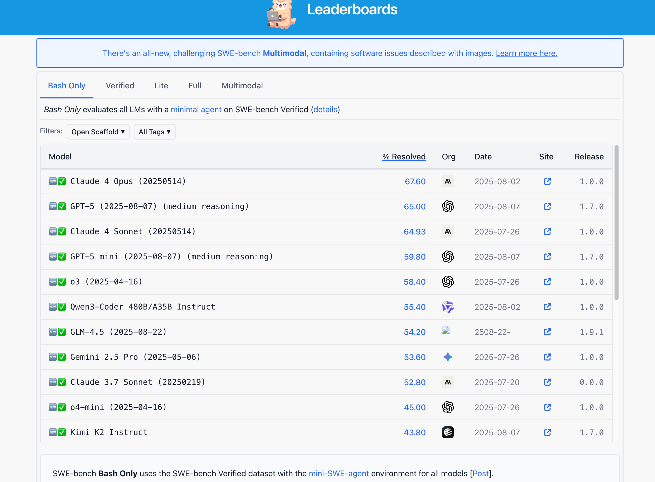Open external site link for GPT-5 medium reasoning
Viewport: 655px width, 482px height.
(x=547, y=207)
